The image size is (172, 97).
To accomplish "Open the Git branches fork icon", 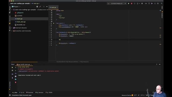I will [x=149, y=4].
